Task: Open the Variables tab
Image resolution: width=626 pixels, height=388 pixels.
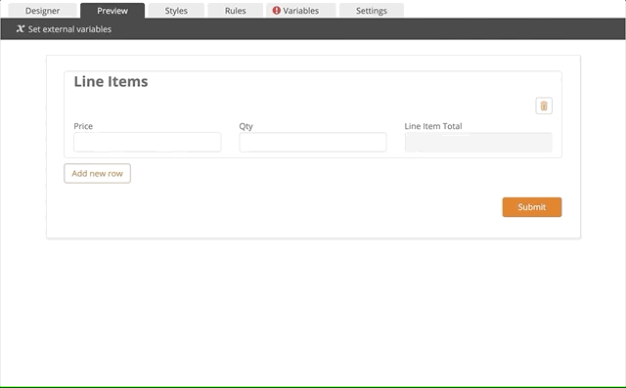Action: (x=301, y=11)
